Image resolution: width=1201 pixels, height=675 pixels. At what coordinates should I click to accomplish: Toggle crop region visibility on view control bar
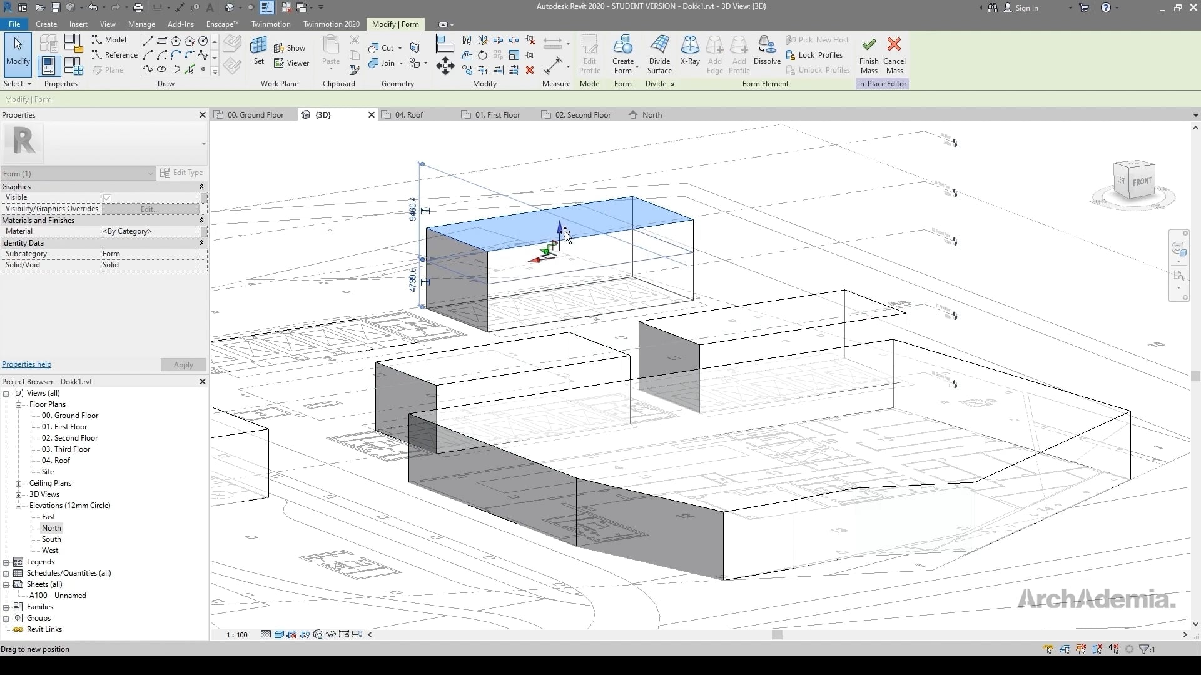(357, 634)
